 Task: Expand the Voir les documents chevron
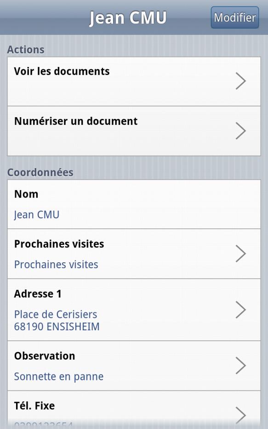tap(241, 80)
